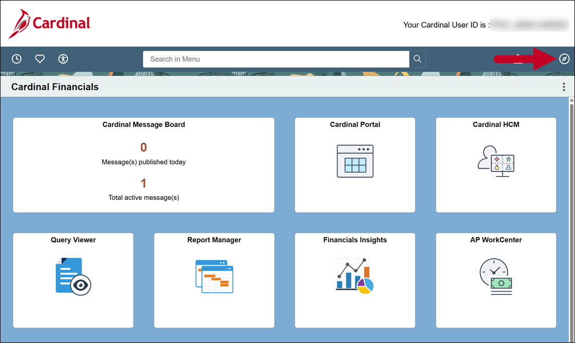Open the NavBar compass icon
Viewport: 575px width, 343px height.
564,58
